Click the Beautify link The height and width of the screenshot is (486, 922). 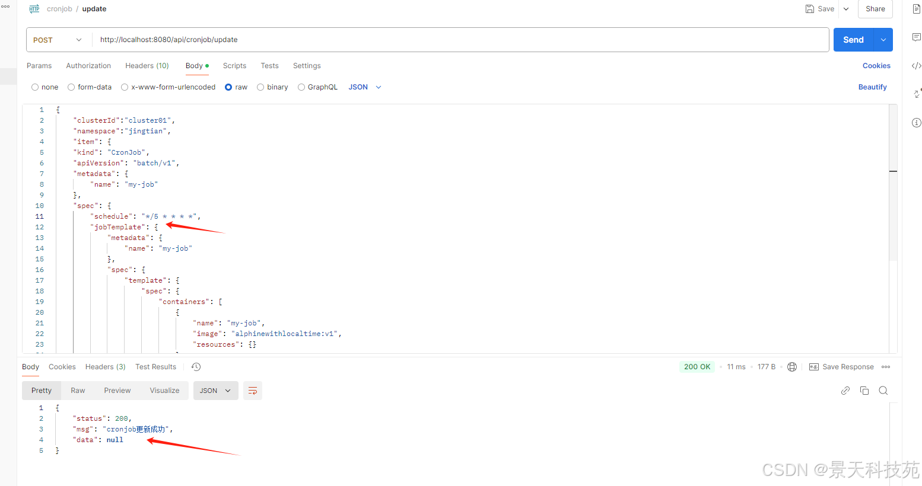tap(872, 87)
